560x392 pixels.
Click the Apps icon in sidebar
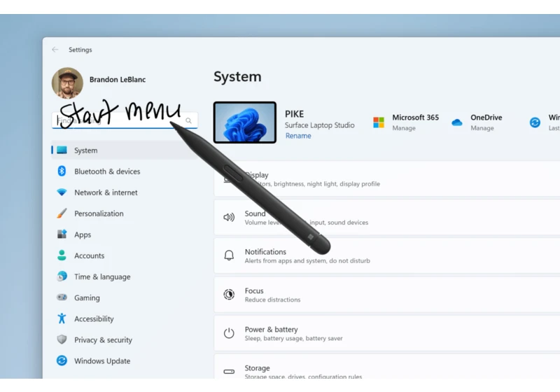click(x=62, y=234)
